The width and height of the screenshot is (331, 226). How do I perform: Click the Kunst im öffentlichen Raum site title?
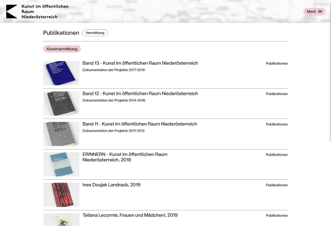click(44, 12)
